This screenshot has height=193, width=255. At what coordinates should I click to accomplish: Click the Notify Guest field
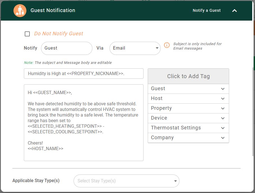67,48
